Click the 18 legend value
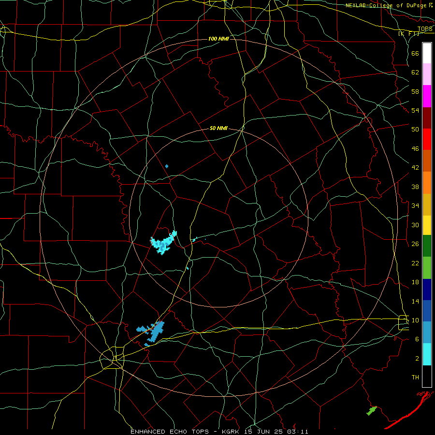This screenshot has height=435, width=435. pos(415,282)
